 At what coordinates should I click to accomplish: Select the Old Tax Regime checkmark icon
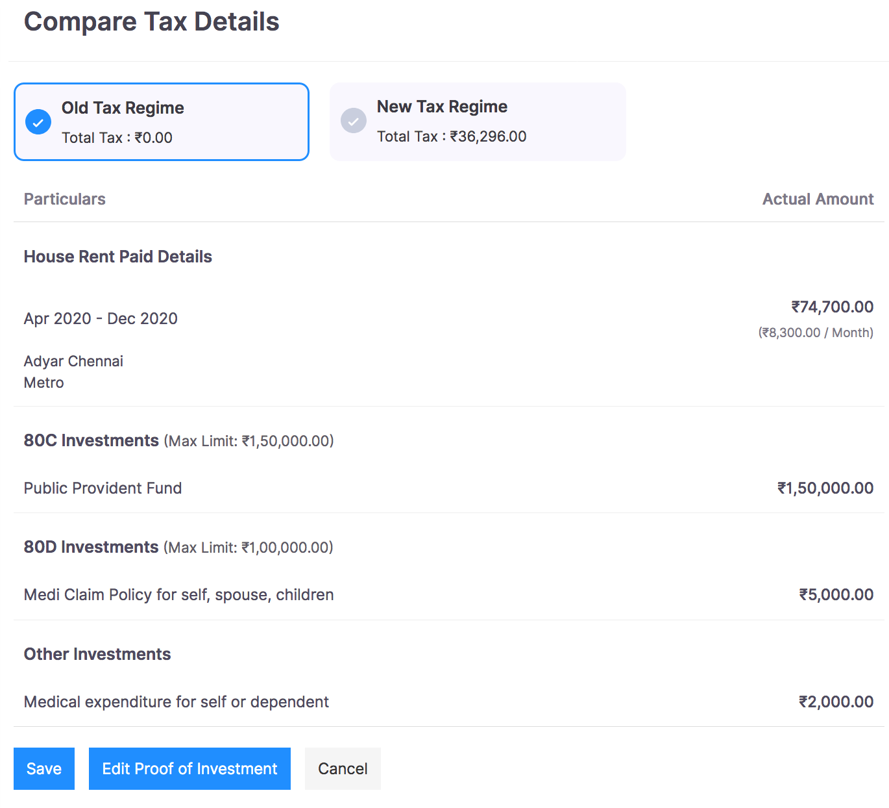[x=38, y=121]
